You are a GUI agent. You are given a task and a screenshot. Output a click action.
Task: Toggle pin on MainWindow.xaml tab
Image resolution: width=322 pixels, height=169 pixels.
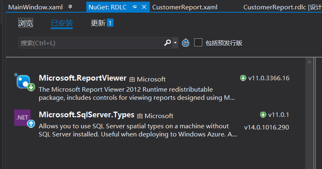pos(70,7)
